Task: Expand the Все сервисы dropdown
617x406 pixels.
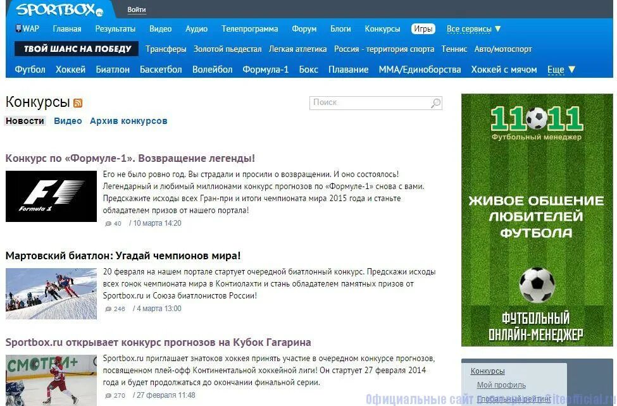Action: click(474, 28)
